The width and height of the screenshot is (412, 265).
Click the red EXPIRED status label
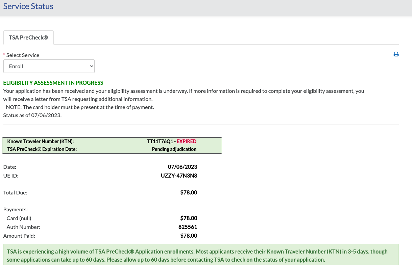click(187, 141)
